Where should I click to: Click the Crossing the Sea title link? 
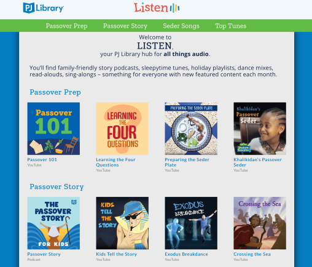click(252, 254)
